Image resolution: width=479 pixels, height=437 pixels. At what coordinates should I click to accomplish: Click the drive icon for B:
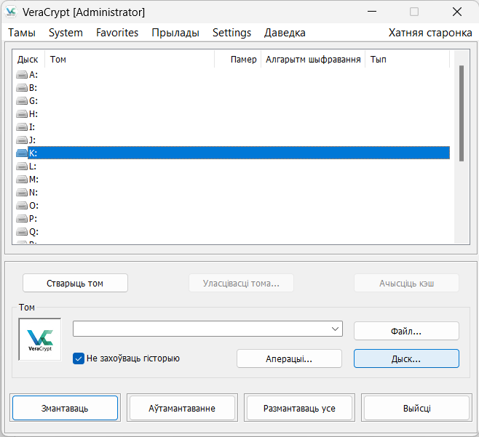(22, 87)
